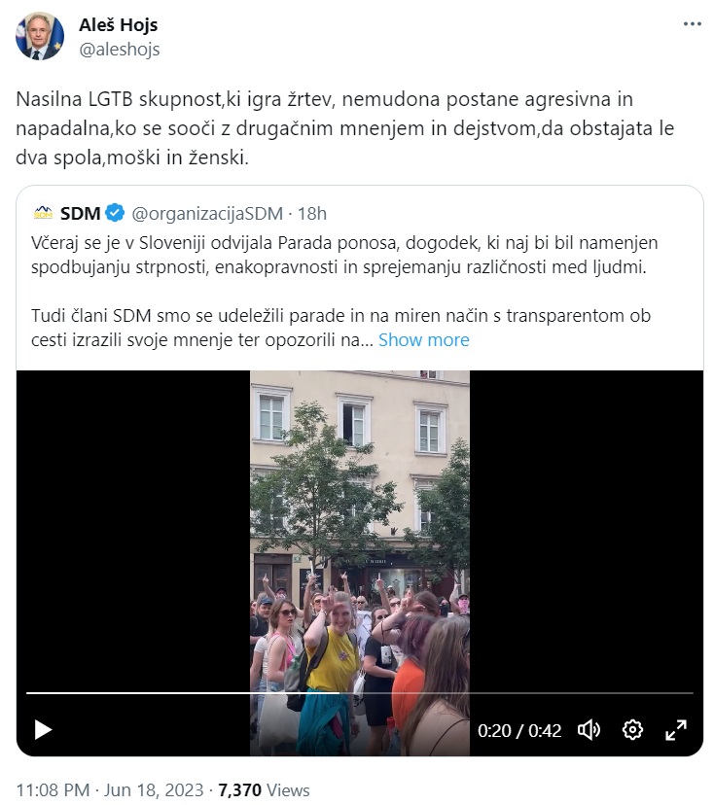714x805 pixels.
Task: Open the Aleš Hojs display name
Action: [x=118, y=24]
